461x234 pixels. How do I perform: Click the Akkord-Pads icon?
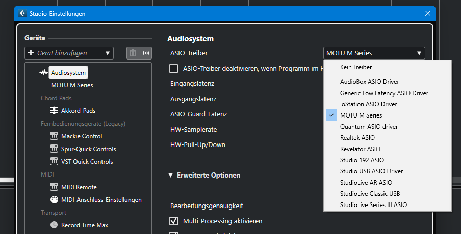pyautogui.click(x=54, y=111)
